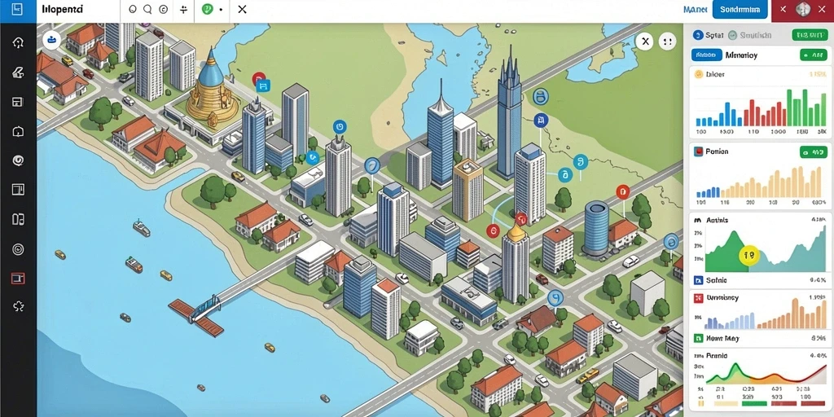Open the spiral icon in left sidebar
Image resolution: width=834 pixels, height=417 pixels.
click(18, 160)
